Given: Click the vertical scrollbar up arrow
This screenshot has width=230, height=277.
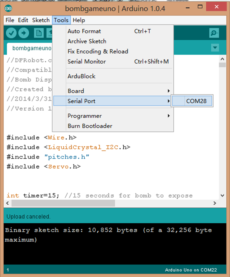Looking at the screenshot, I should (222, 59).
